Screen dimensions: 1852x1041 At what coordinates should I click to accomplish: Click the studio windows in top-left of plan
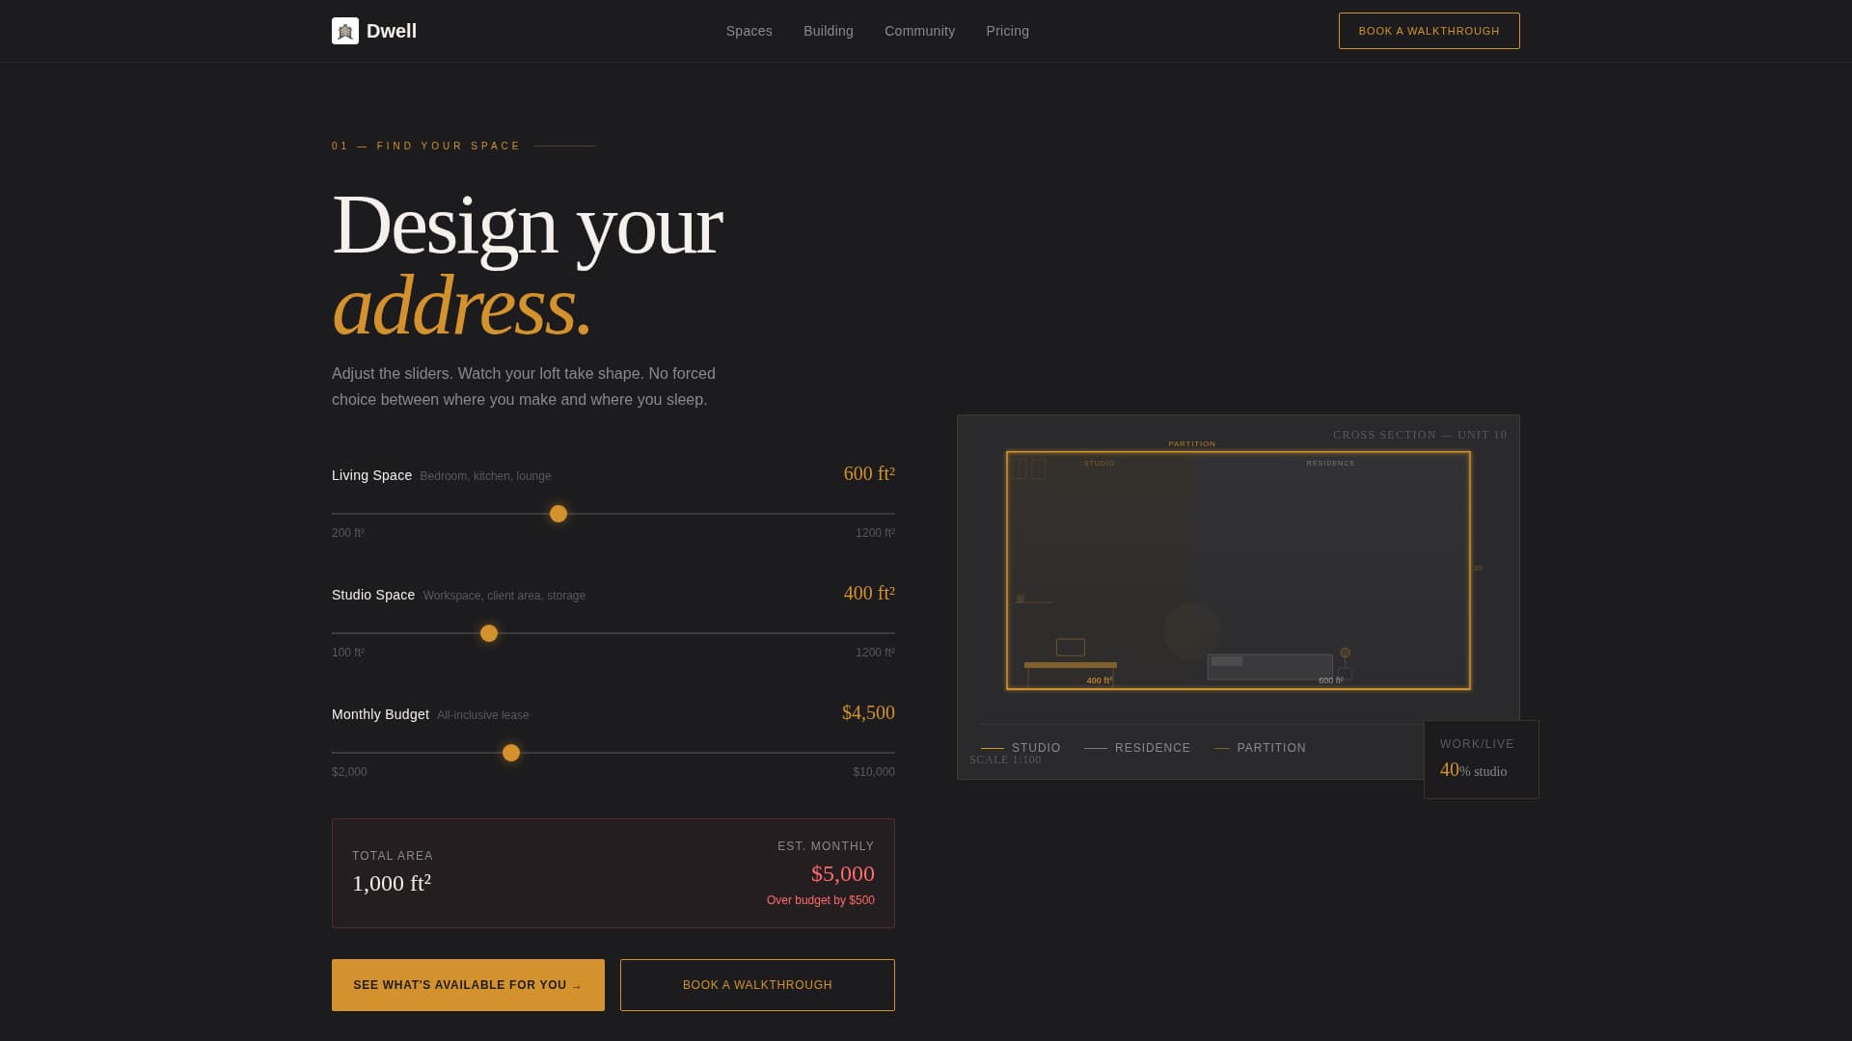1028,469
